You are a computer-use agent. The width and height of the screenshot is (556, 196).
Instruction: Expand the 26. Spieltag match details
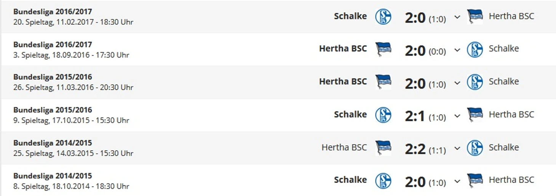(x=457, y=83)
